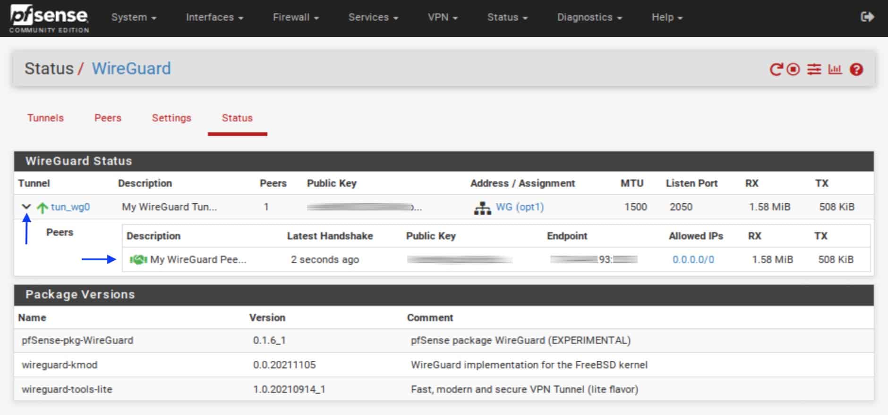Click the Allowed IPs column header
Image resolution: width=888 pixels, height=415 pixels.
[696, 236]
